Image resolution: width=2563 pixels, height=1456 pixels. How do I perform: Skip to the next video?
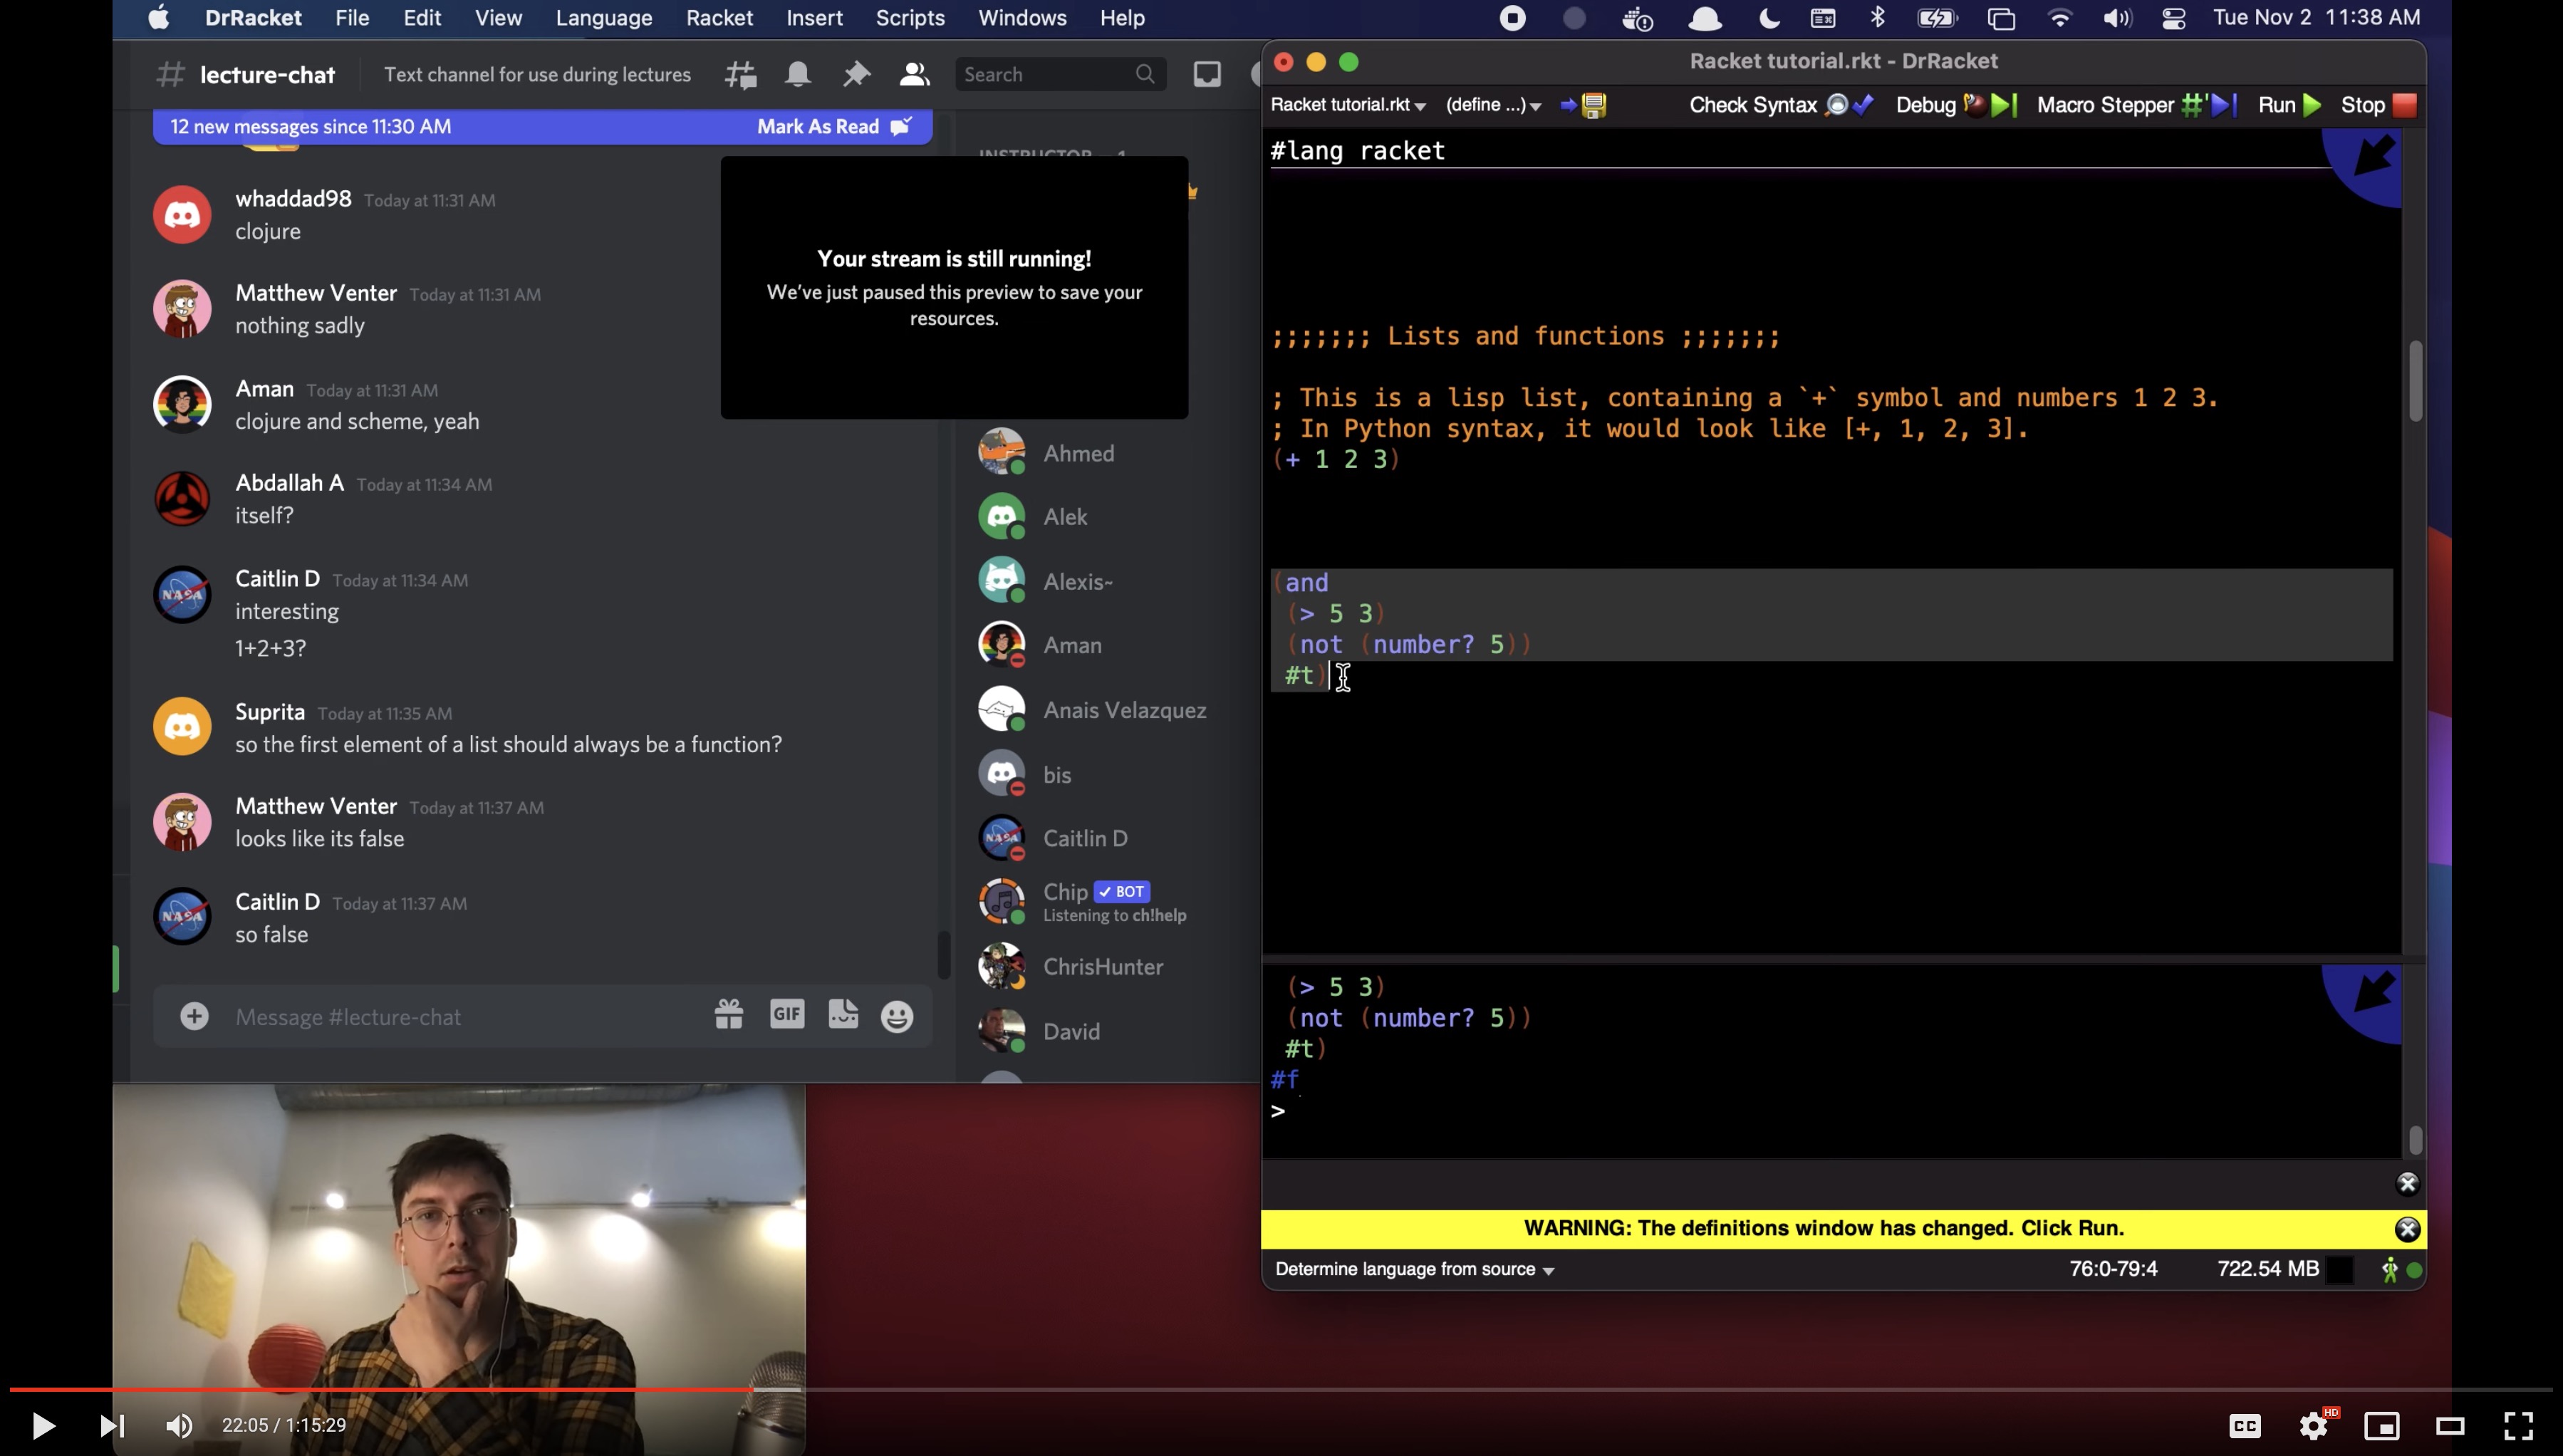(x=112, y=1426)
